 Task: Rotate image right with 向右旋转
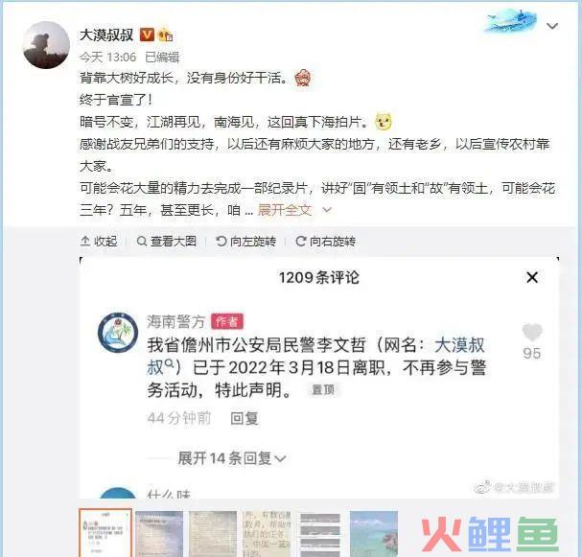(326, 242)
